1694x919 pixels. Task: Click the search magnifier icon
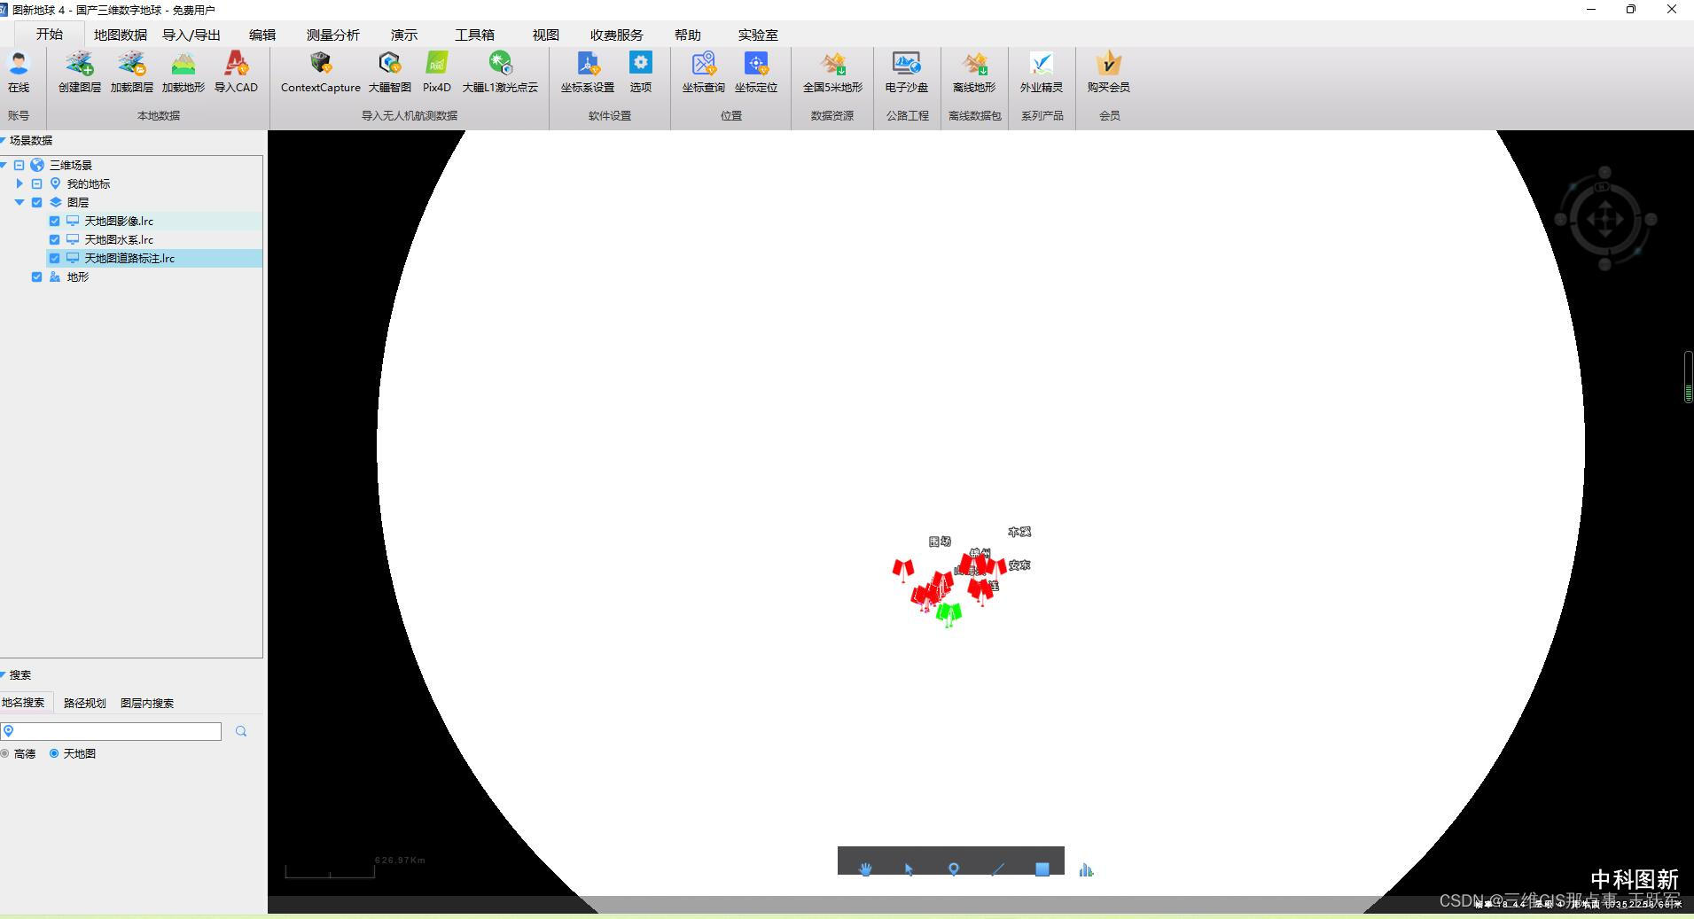tap(241, 731)
